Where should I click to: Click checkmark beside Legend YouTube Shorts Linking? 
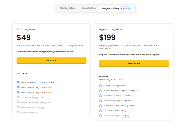(101, 111)
